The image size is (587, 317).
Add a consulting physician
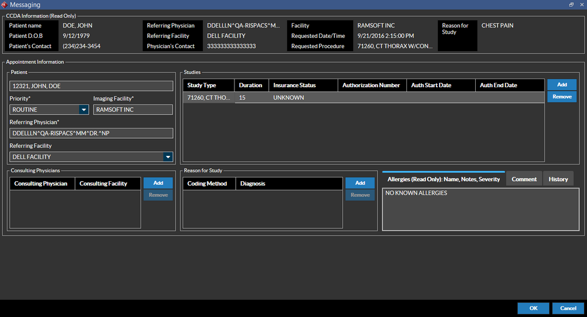point(158,183)
